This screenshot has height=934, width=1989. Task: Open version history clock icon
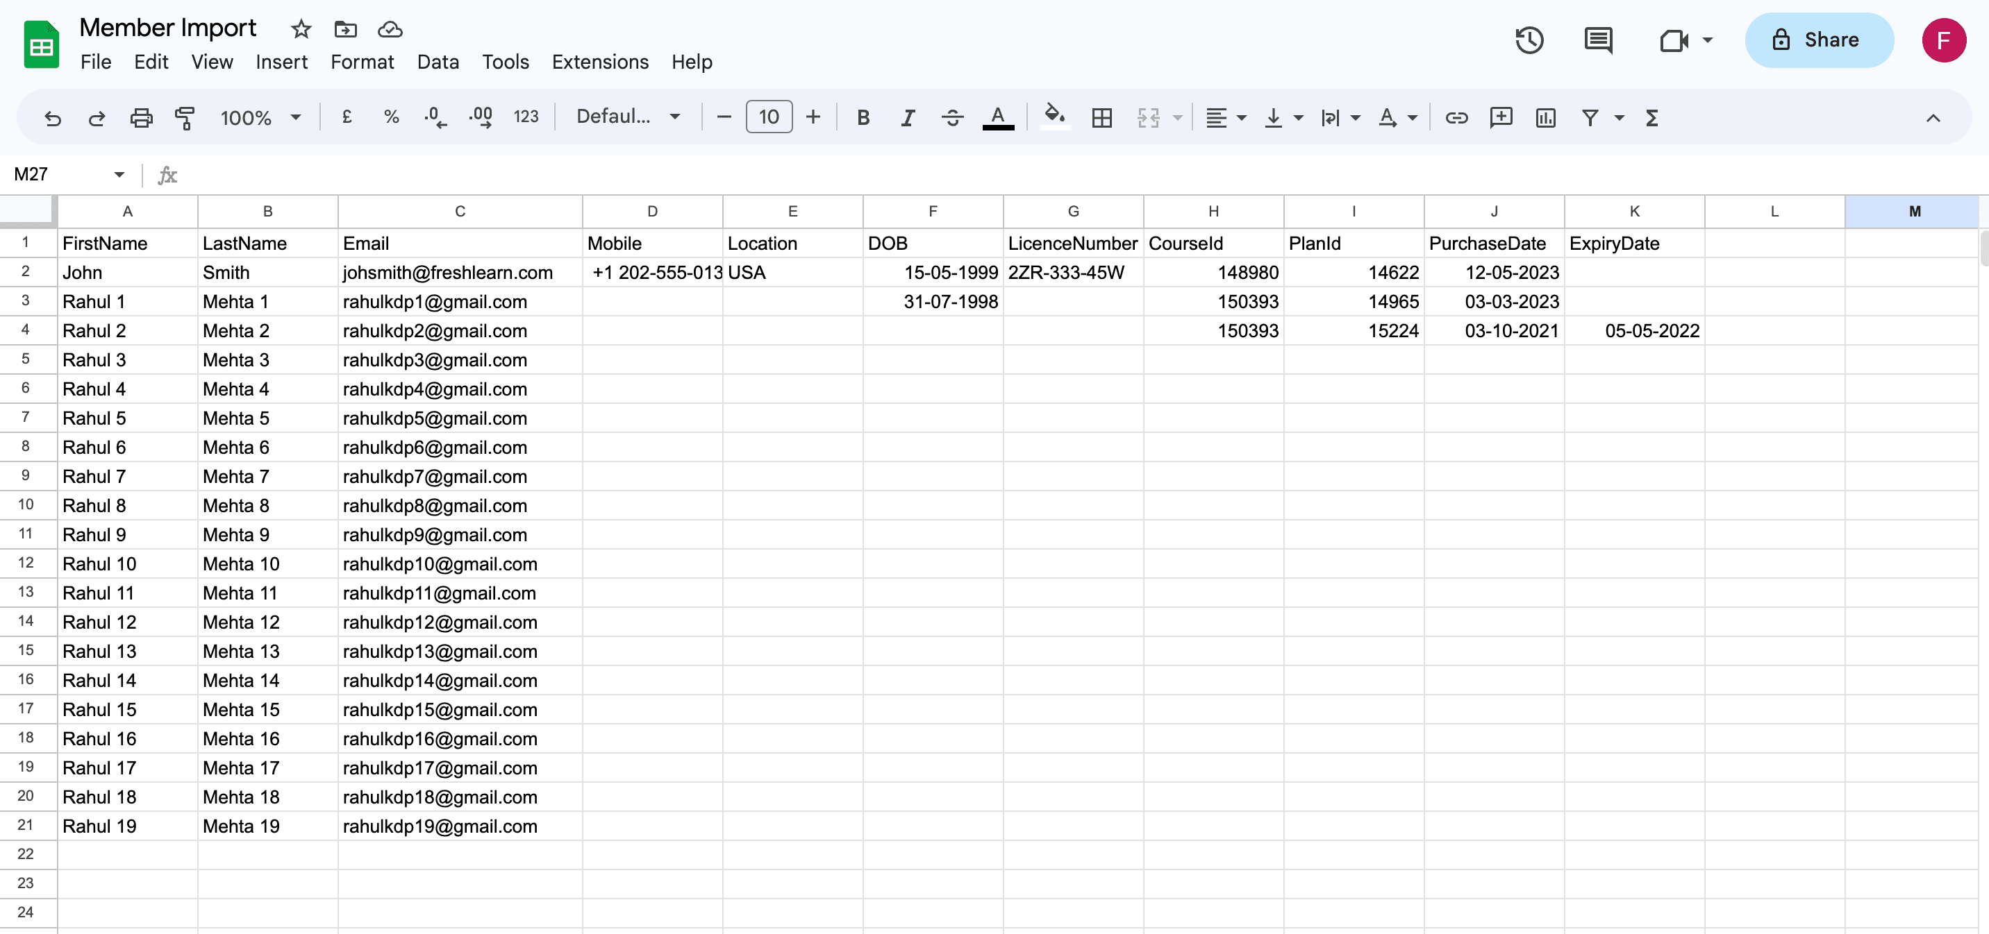[1529, 40]
